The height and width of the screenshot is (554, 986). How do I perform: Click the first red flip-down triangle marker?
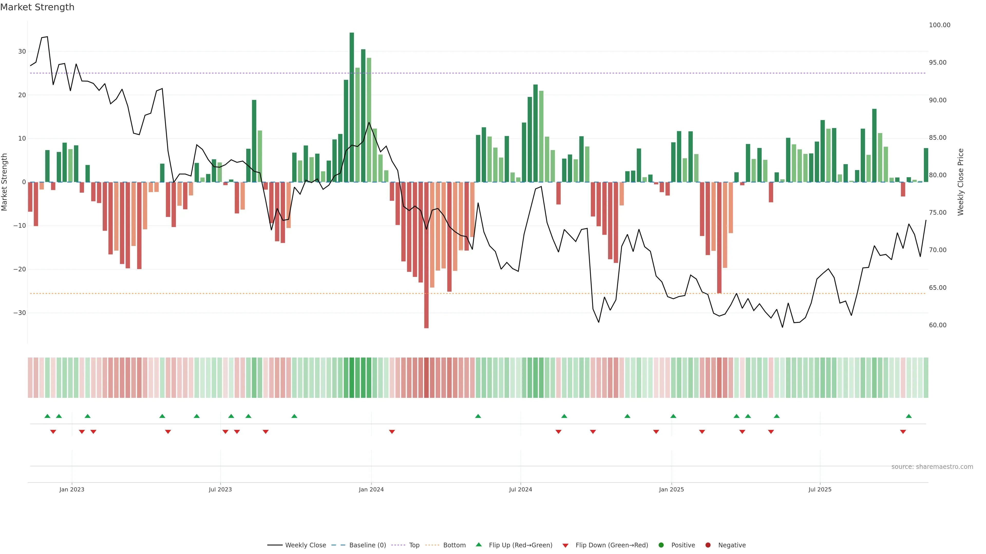point(53,432)
